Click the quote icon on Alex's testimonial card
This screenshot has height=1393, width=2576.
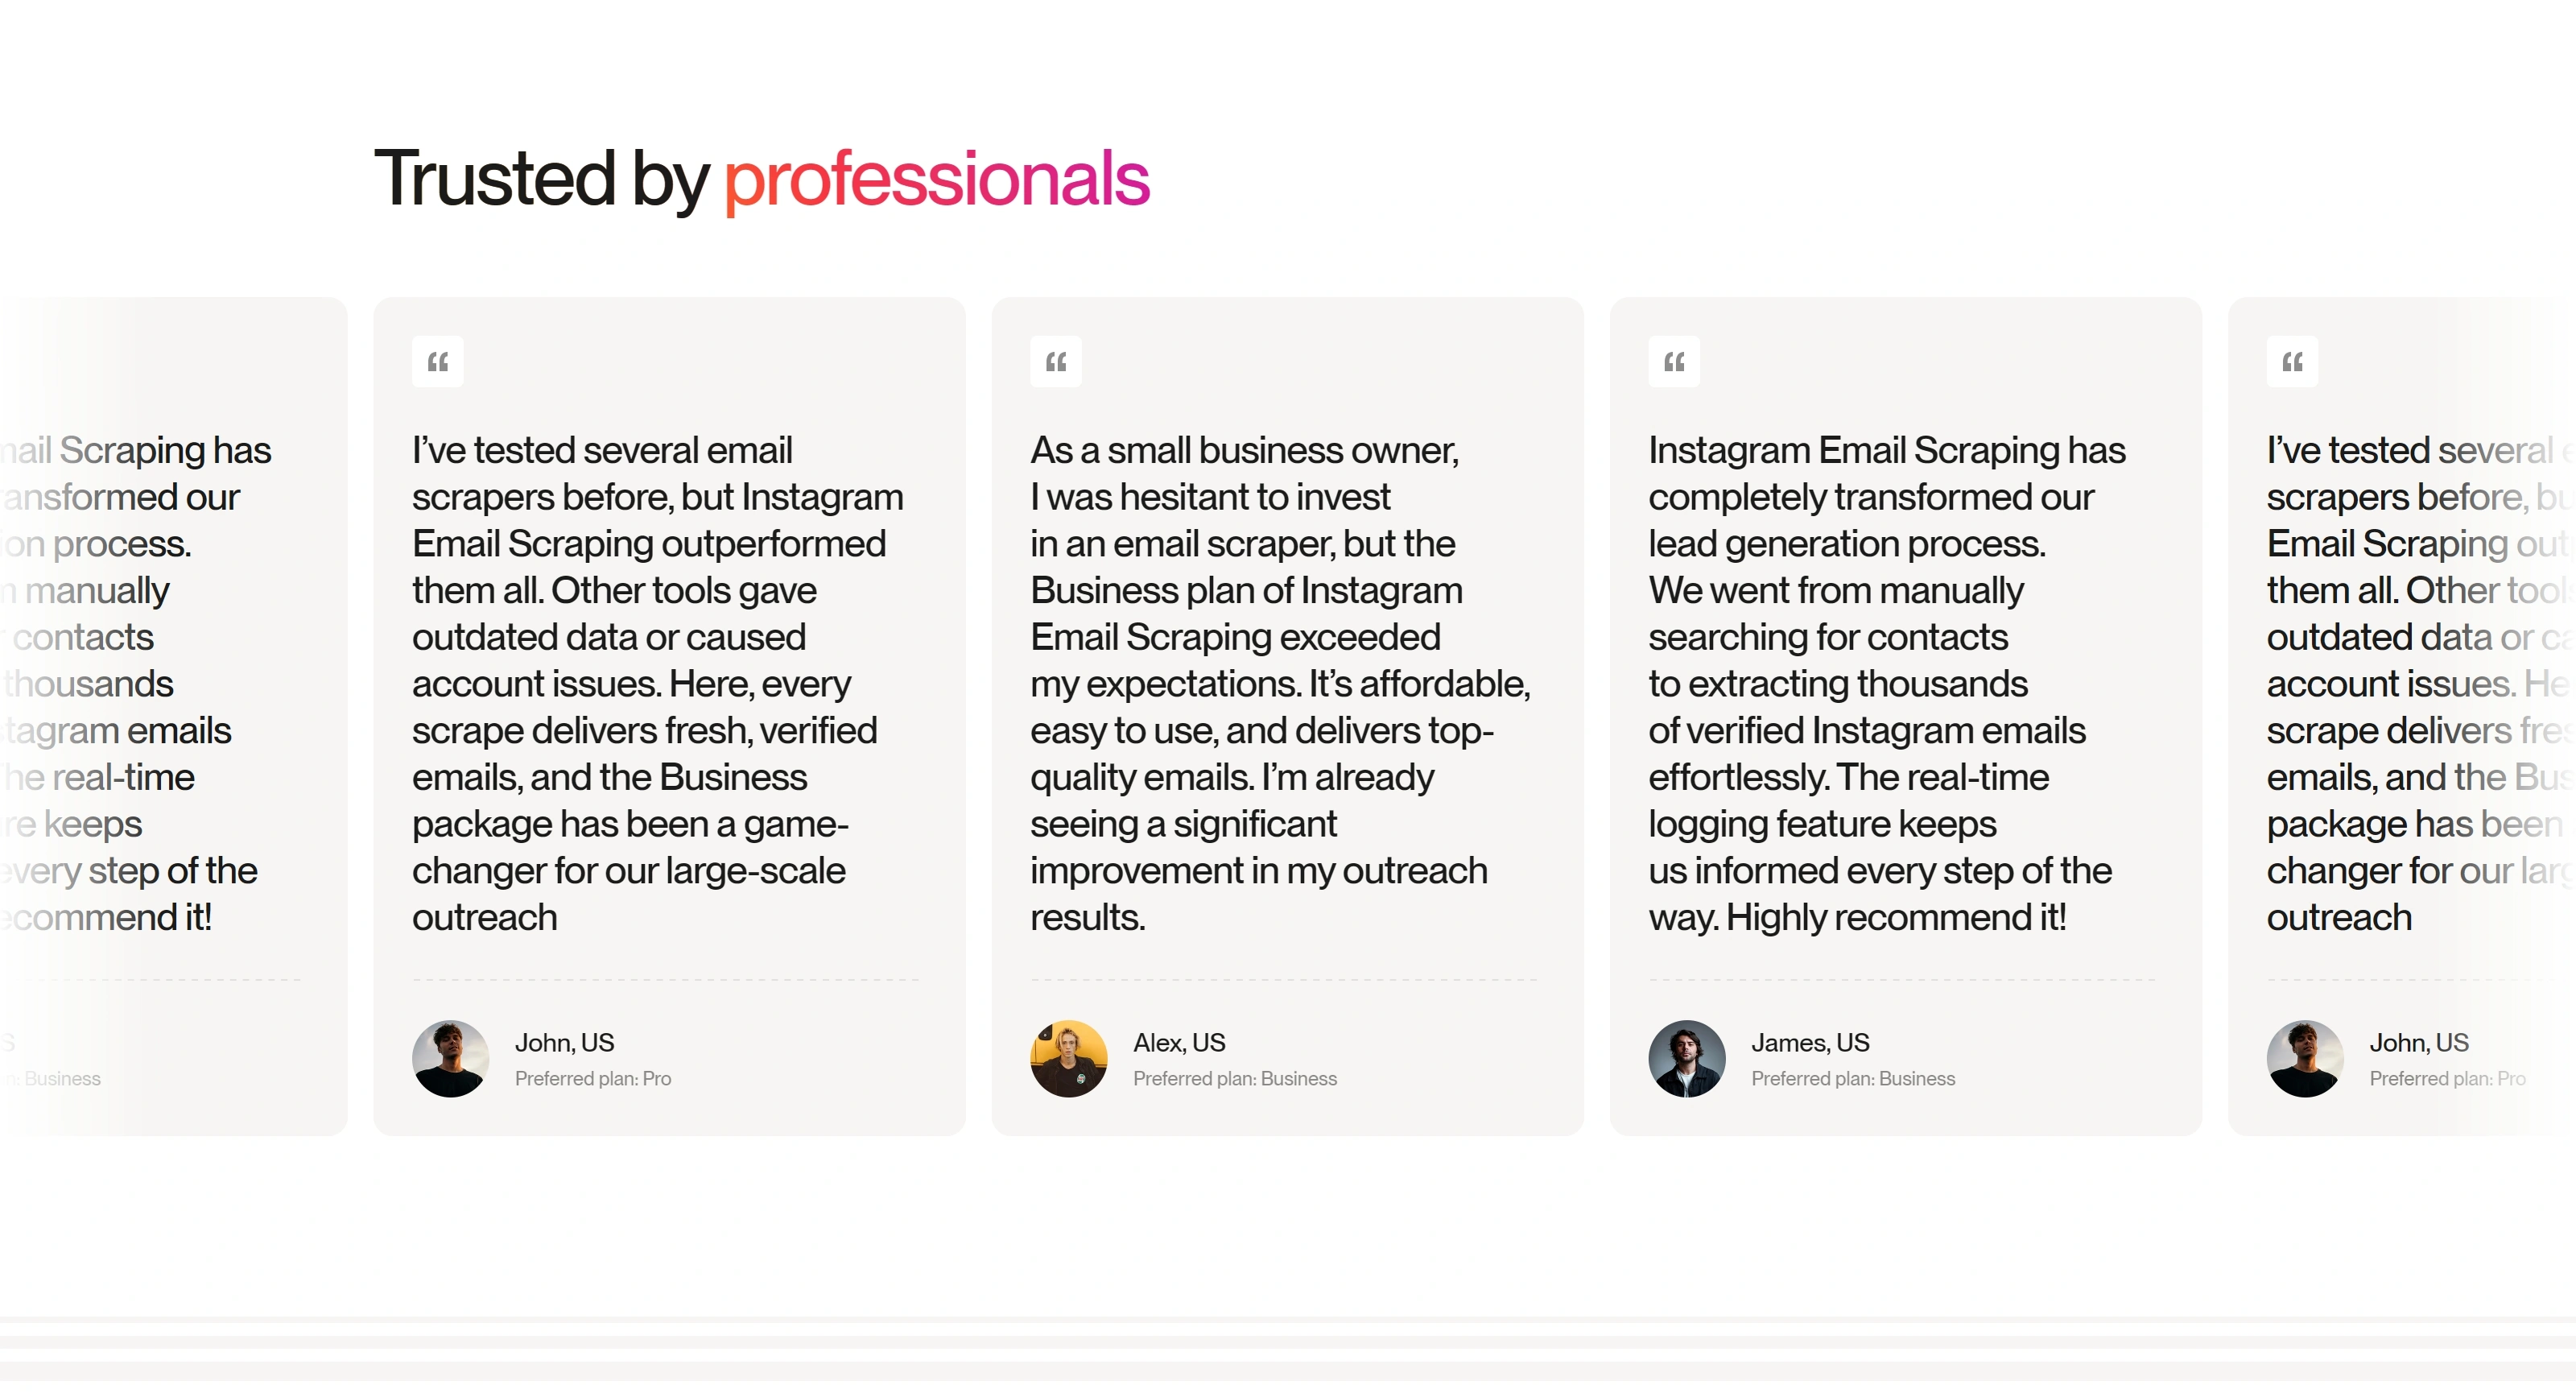tap(1056, 361)
